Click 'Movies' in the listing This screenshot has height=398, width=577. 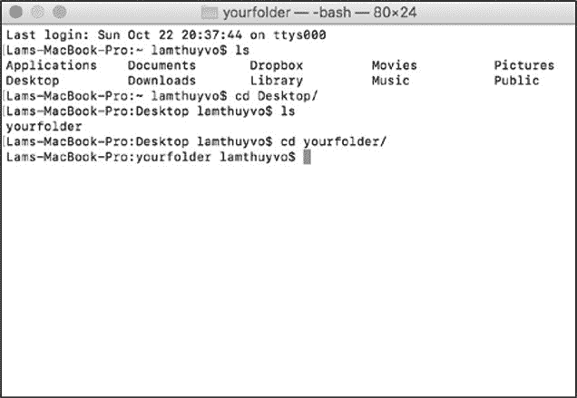394,65
